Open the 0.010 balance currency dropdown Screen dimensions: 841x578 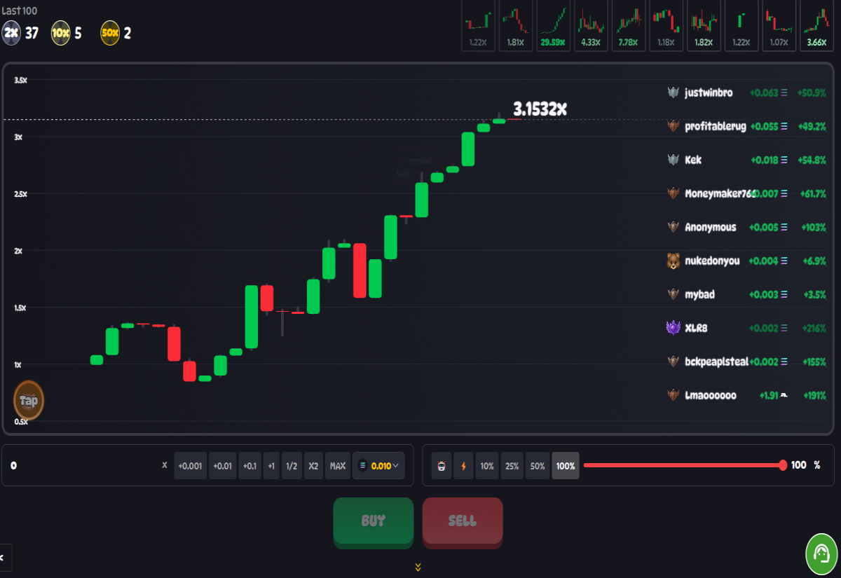click(x=378, y=466)
